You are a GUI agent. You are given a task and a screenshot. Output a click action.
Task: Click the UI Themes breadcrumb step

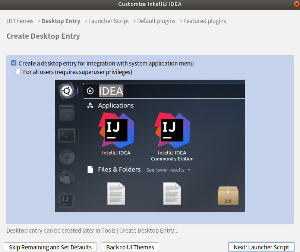click(20, 21)
